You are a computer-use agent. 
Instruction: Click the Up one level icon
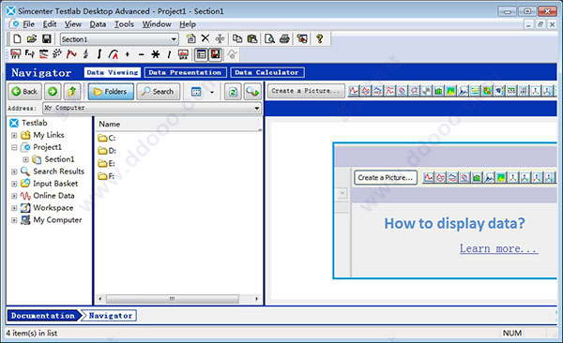coord(72,92)
